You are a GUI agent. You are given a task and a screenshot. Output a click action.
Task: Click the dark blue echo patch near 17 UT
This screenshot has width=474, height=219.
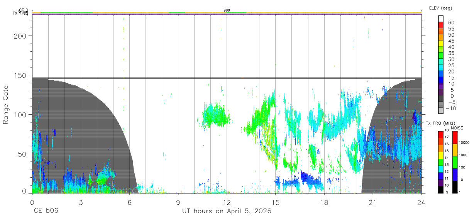tap(308, 178)
